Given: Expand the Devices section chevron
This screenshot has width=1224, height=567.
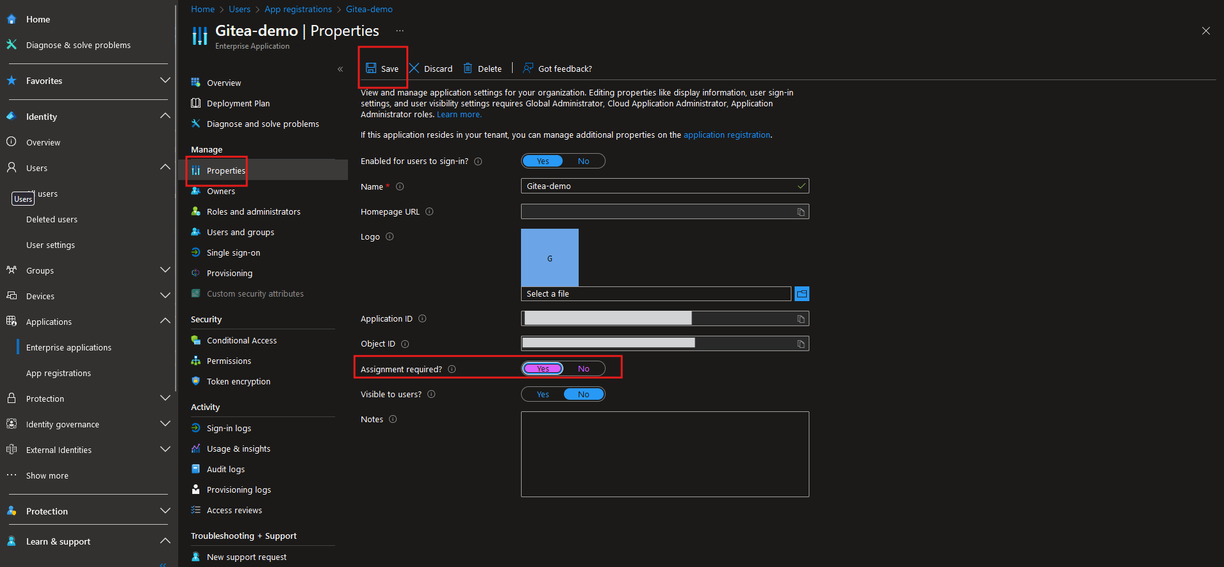Looking at the screenshot, I should click(165, 295).
